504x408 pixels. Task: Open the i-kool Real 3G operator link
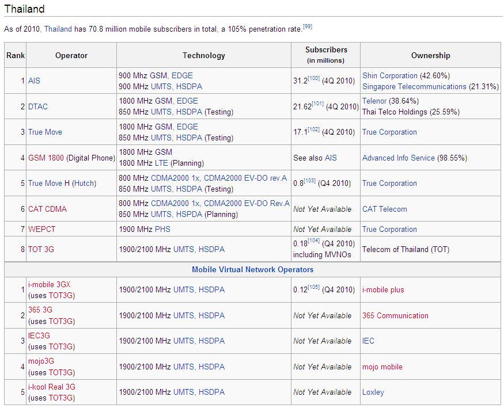[x=52, y=387]
